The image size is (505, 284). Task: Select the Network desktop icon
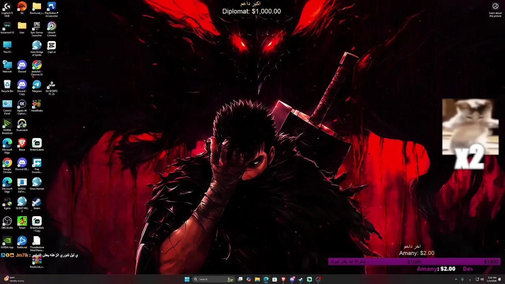coord(7,67)
